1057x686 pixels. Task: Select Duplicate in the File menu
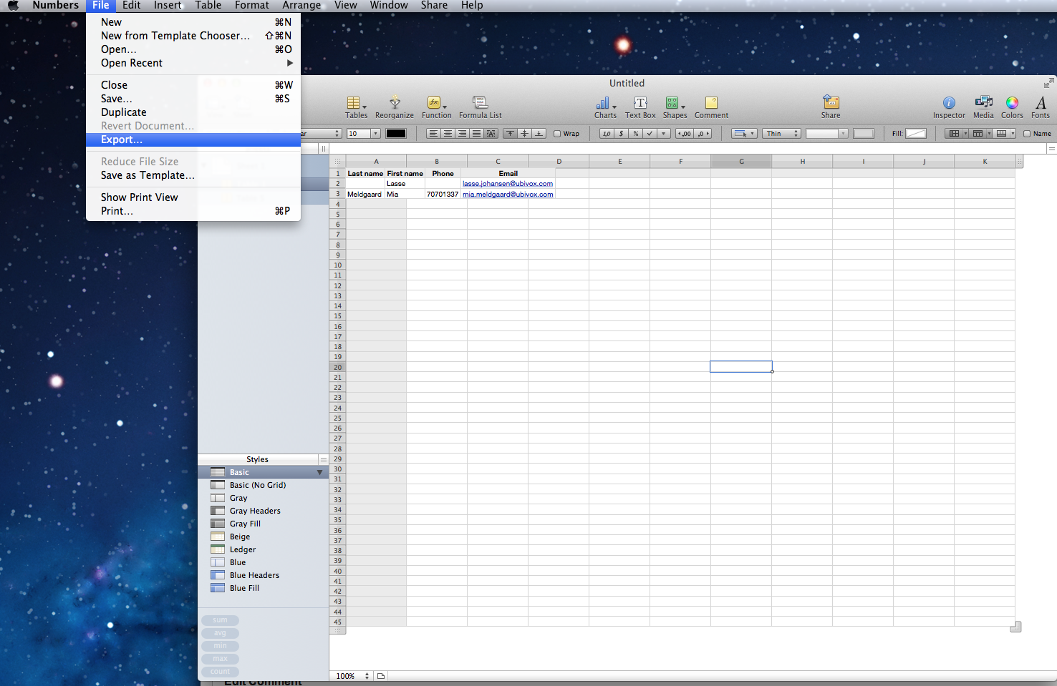tap(193, 112)
